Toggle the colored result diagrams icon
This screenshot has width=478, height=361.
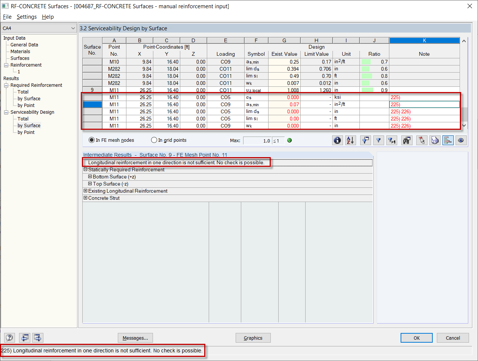pyautogui.click(x=448, y=140)
